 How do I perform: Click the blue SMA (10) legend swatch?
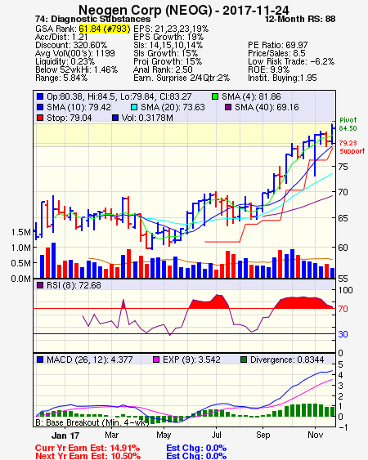[40, 107]
